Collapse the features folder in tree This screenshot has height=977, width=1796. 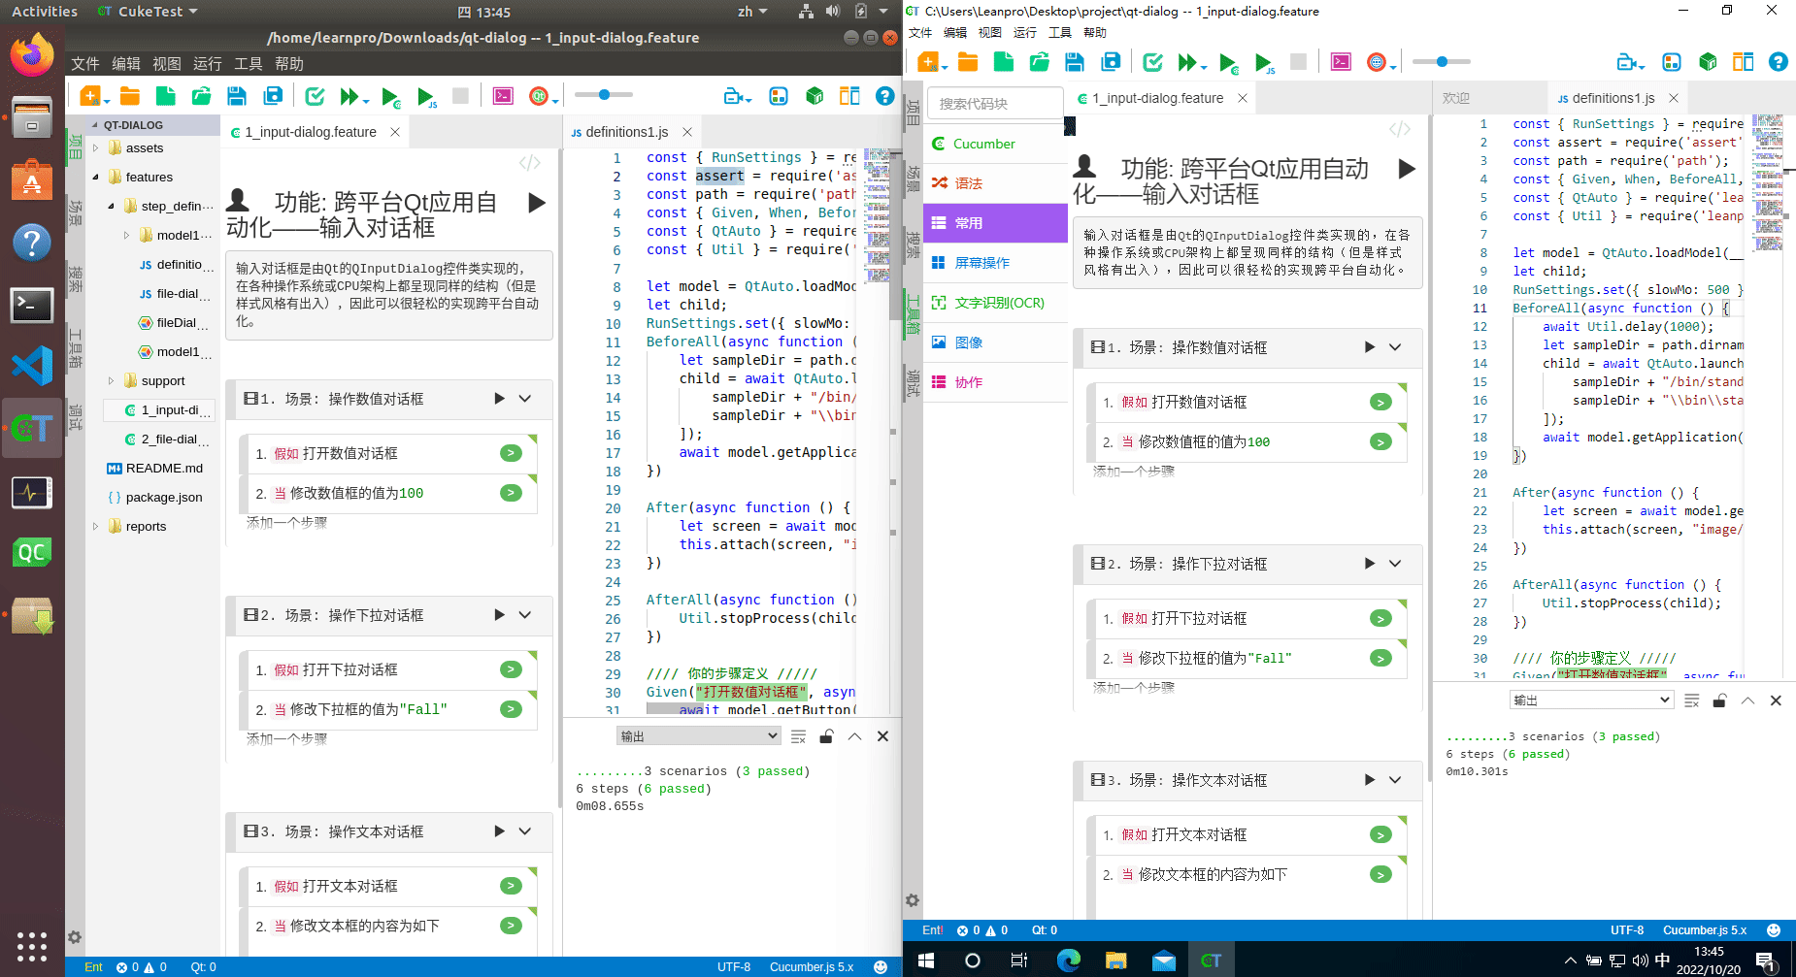coord(95,178)
